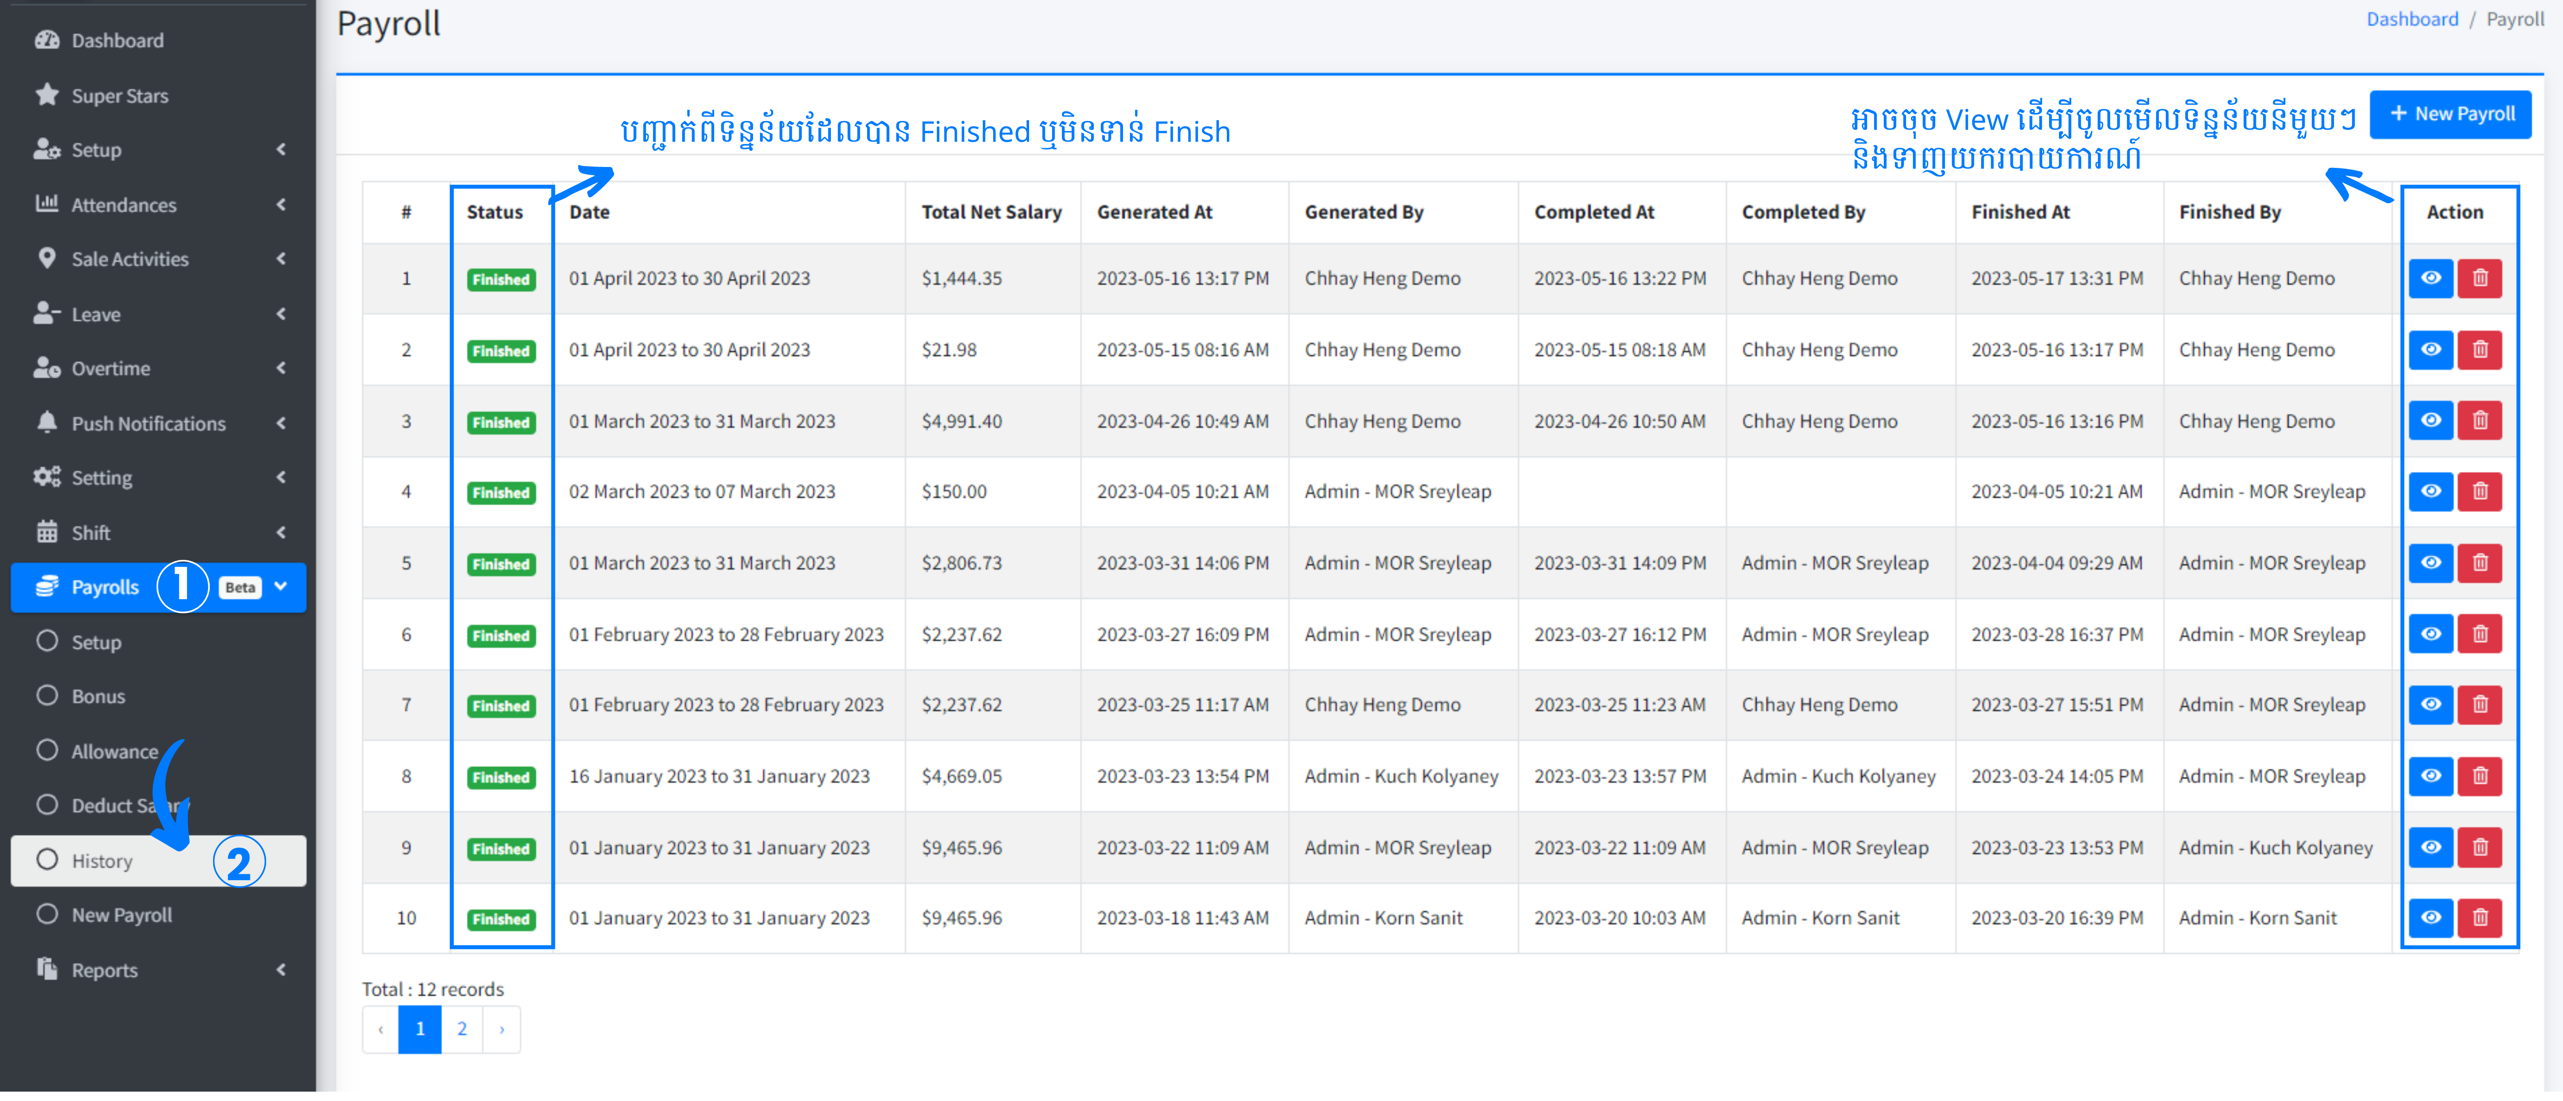Click the Setting gears icon
The width and height of the screenshot is (2563, 1101).
[x=47, y=477]
